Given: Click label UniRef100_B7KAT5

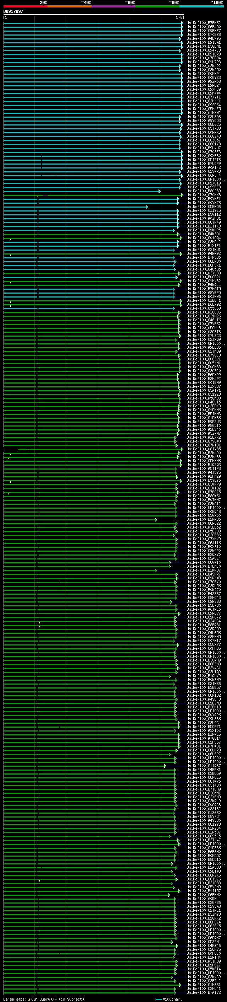Looking at the screenshot, I should (204, 289).
